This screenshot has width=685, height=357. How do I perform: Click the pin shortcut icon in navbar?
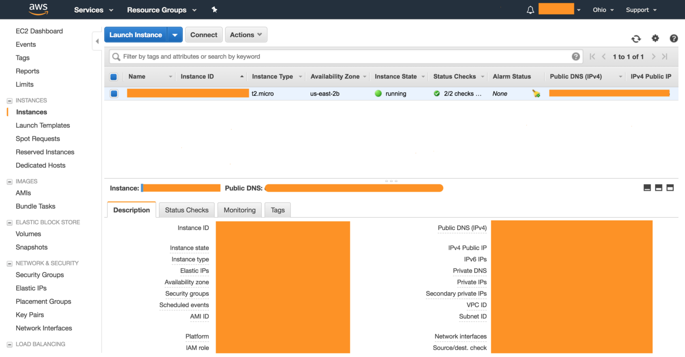click(214, 10)
